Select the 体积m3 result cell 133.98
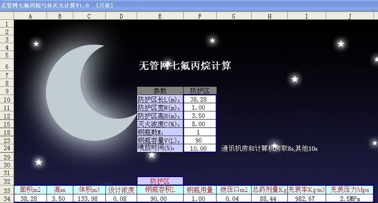This screenshot has height=203, width=378. 89,199
